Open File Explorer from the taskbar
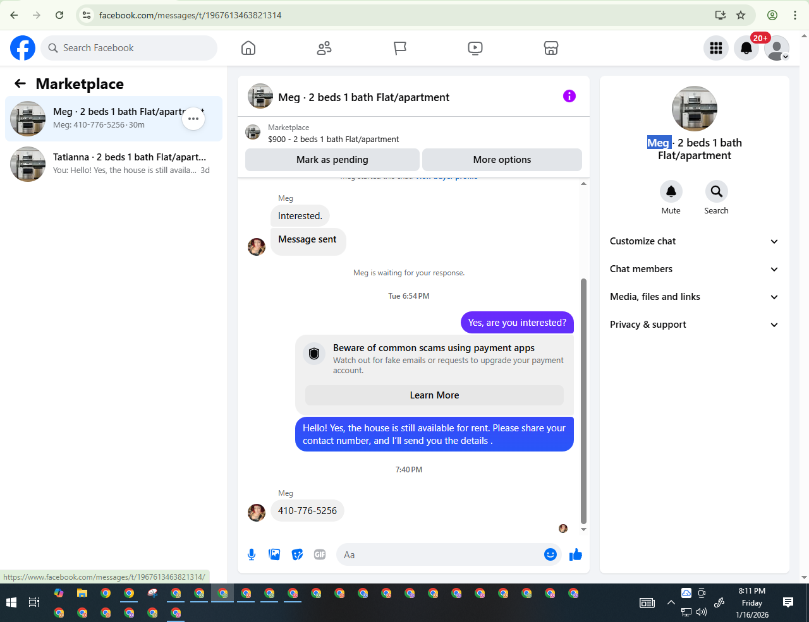809x622 pixels. click(82, 594)
